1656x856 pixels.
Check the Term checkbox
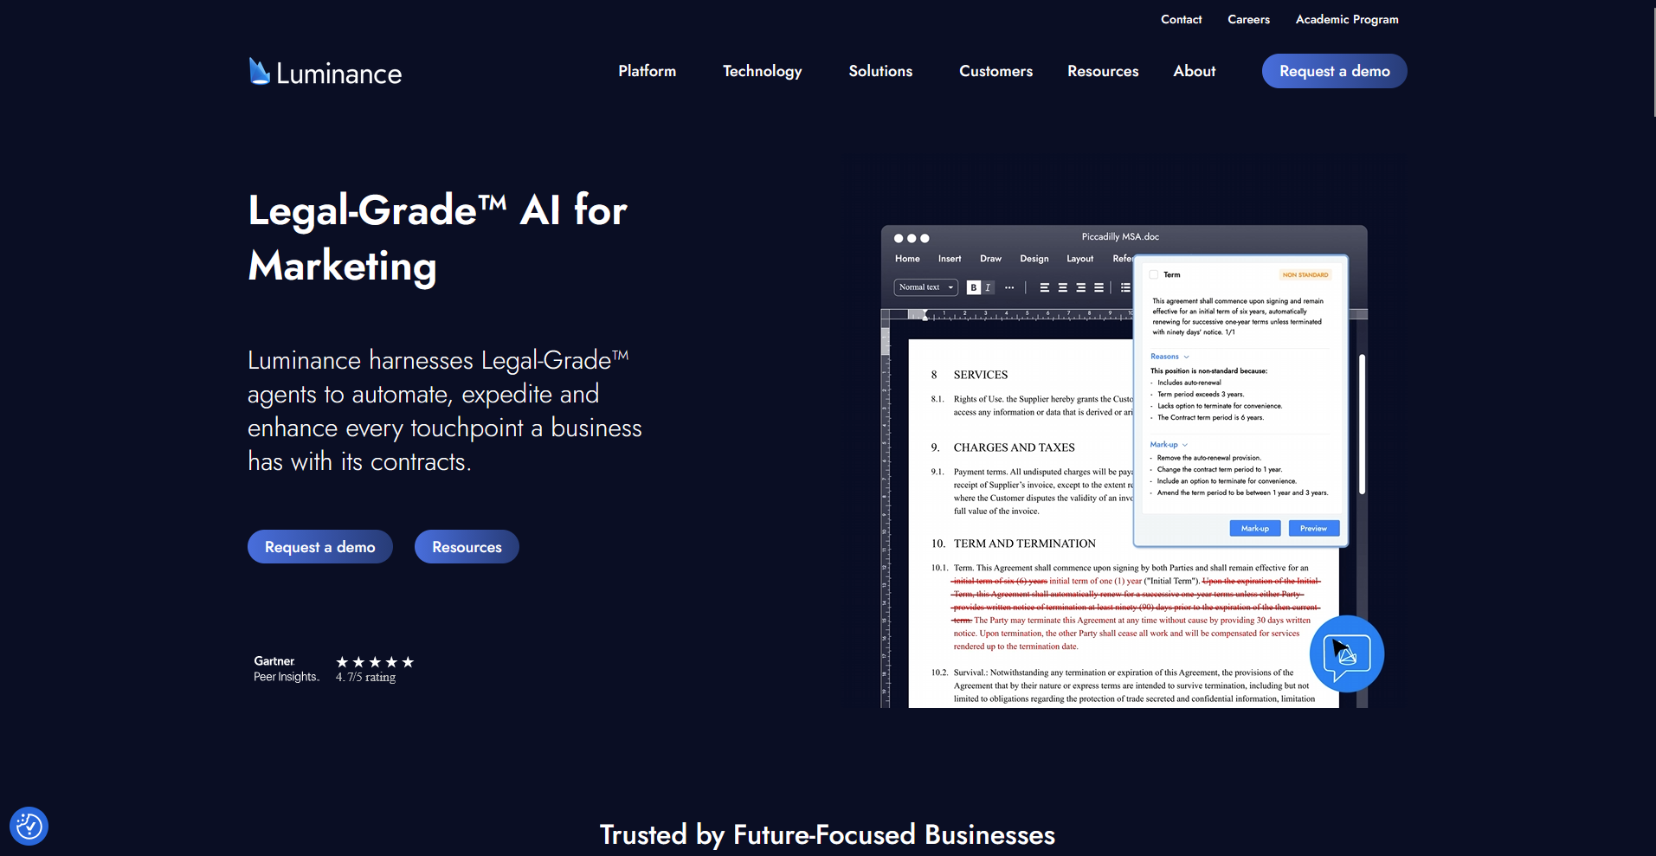point(1153,274)
